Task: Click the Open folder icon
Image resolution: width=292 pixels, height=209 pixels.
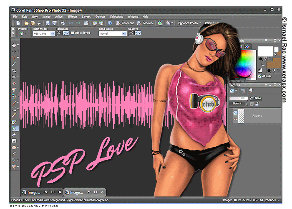Action: pyautogui.click(x=26, y=23)
